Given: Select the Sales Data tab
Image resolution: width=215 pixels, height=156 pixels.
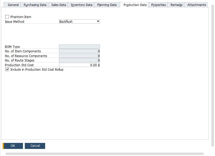Looking at the screenshot, I should click(x=58, y=5).
